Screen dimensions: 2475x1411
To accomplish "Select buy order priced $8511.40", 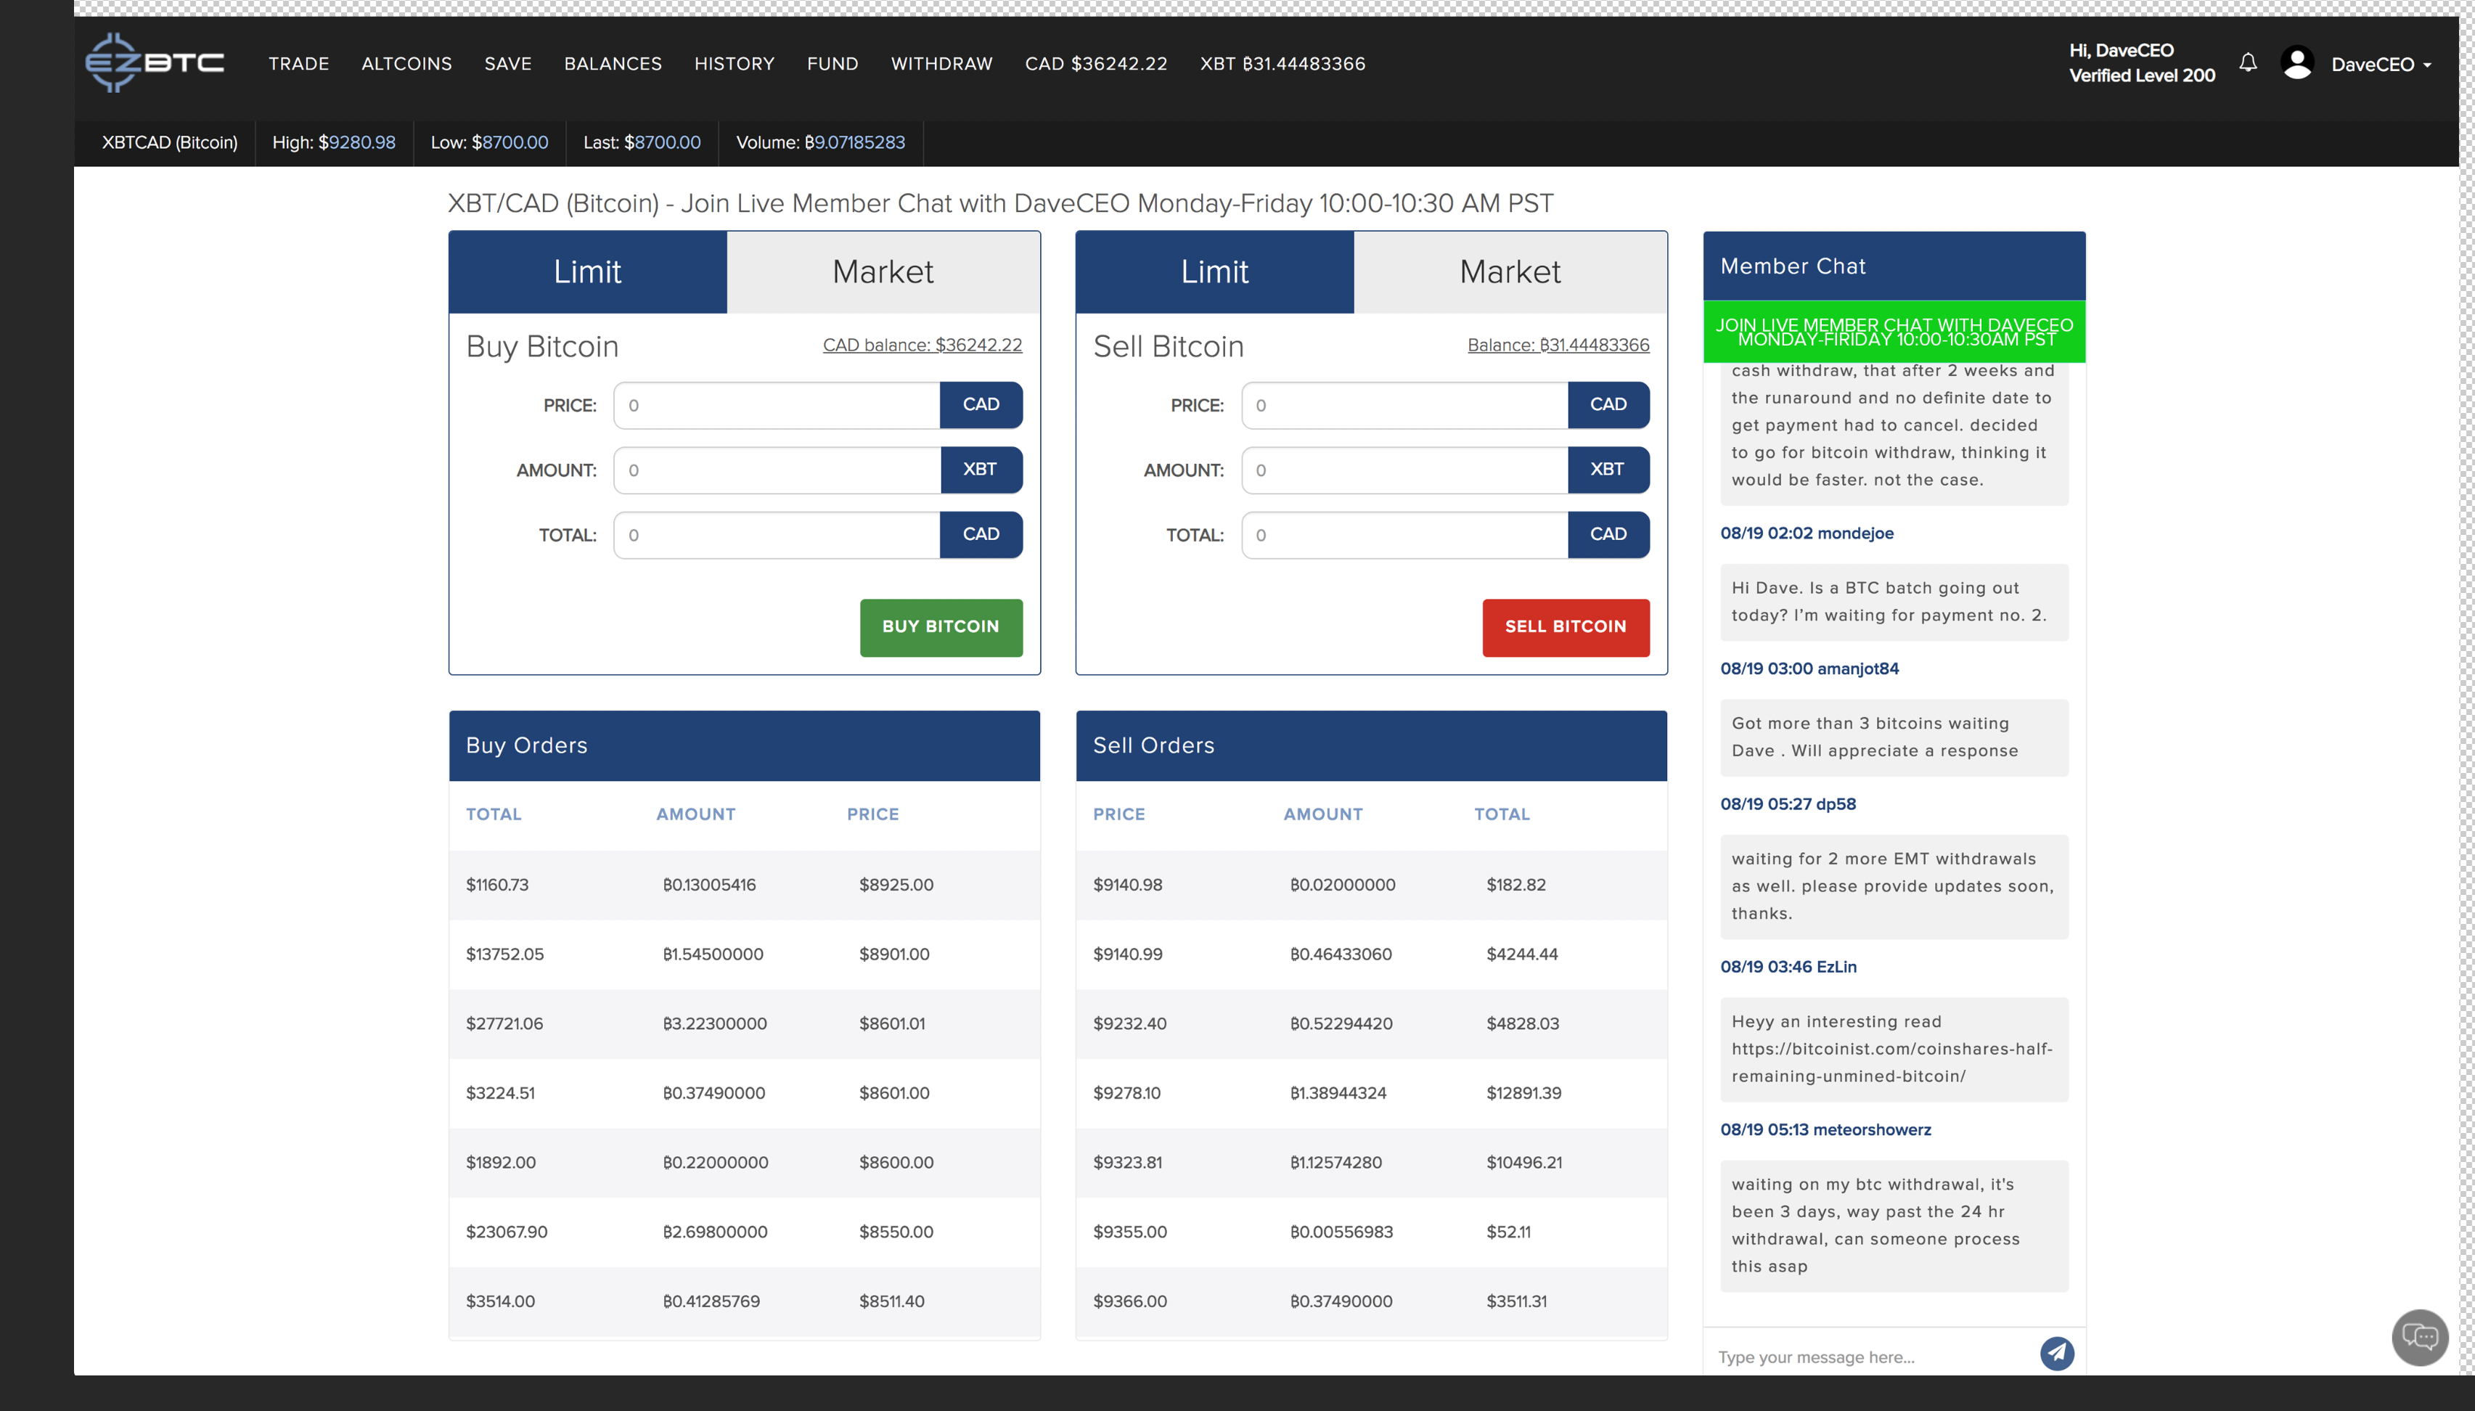I will pyautogui.click(x=744, y=1301).
